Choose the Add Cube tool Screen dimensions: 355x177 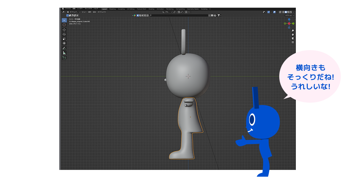pos(64,58)
